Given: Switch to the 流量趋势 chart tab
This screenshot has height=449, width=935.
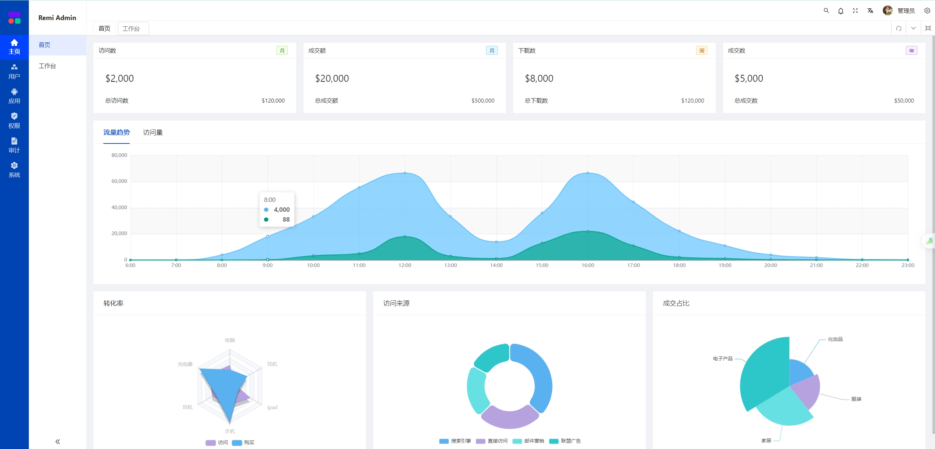Looking at the screenshot, I should pos(117,132).
